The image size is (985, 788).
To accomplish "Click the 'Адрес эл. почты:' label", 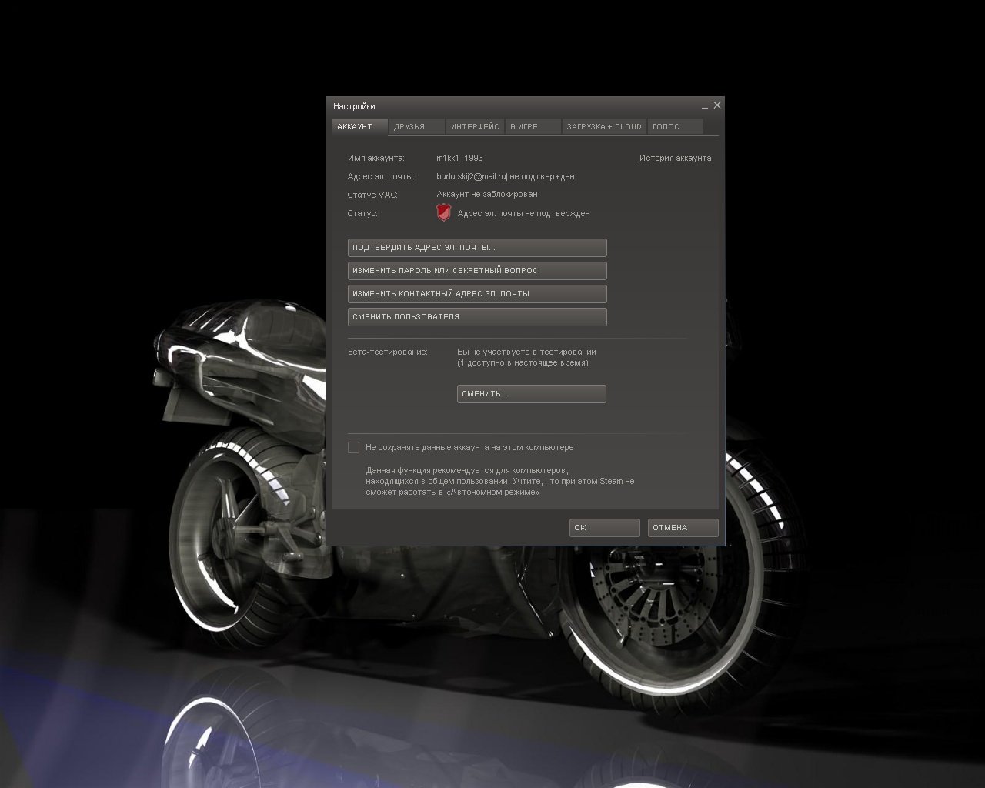I will pyautogui.click(x=381, y=176).
